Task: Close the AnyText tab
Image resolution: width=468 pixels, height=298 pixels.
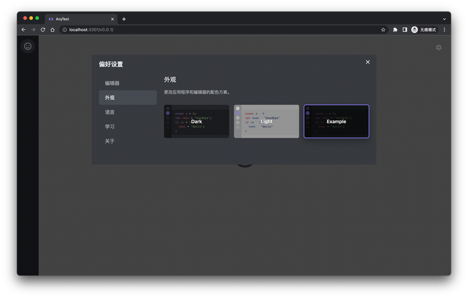Action: [x=112, y=19]
